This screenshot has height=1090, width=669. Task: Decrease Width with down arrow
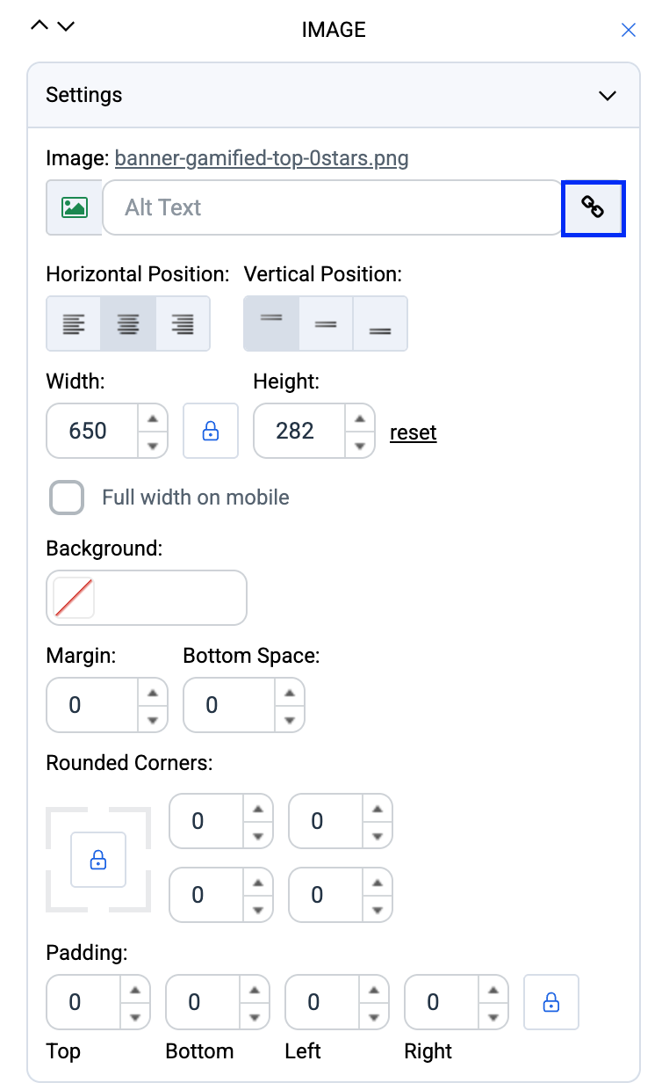point(153,445)
